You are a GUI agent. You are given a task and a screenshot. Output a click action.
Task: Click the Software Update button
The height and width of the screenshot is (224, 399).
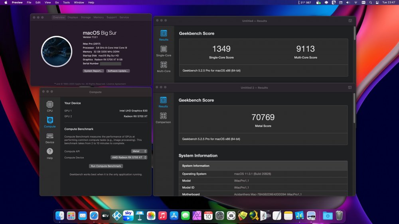118,71
